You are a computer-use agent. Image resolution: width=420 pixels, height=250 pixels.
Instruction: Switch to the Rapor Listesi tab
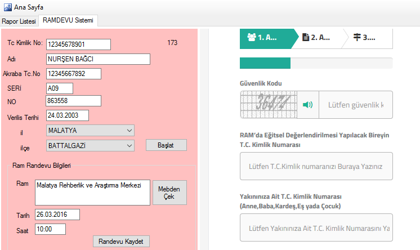pyautogui.click(x=19, y=21)
